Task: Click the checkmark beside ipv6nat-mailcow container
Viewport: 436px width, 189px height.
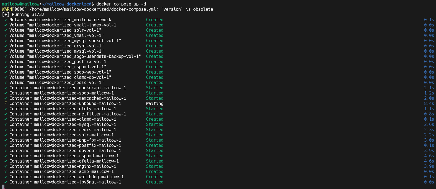Action: pyautogui.click(x=6, y=182)
